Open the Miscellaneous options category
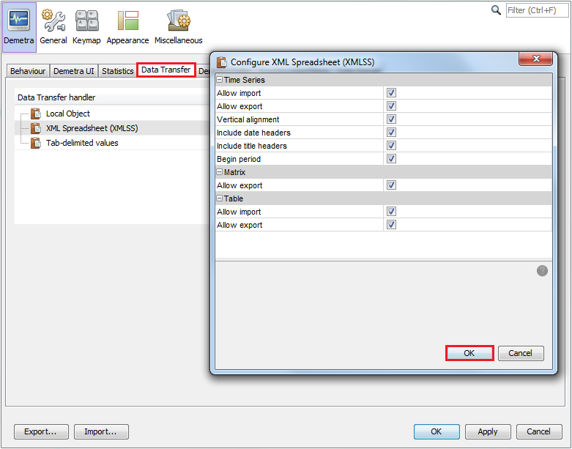 point(178,27)
